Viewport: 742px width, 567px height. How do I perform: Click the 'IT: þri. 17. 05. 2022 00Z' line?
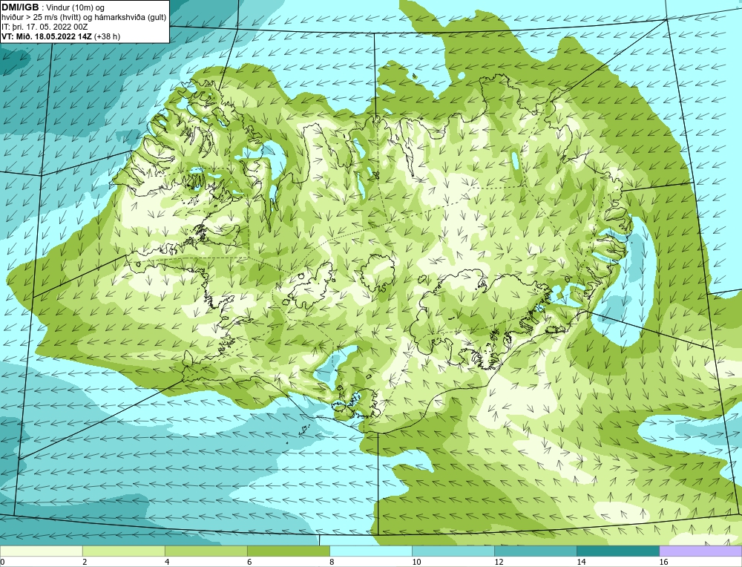45,27
